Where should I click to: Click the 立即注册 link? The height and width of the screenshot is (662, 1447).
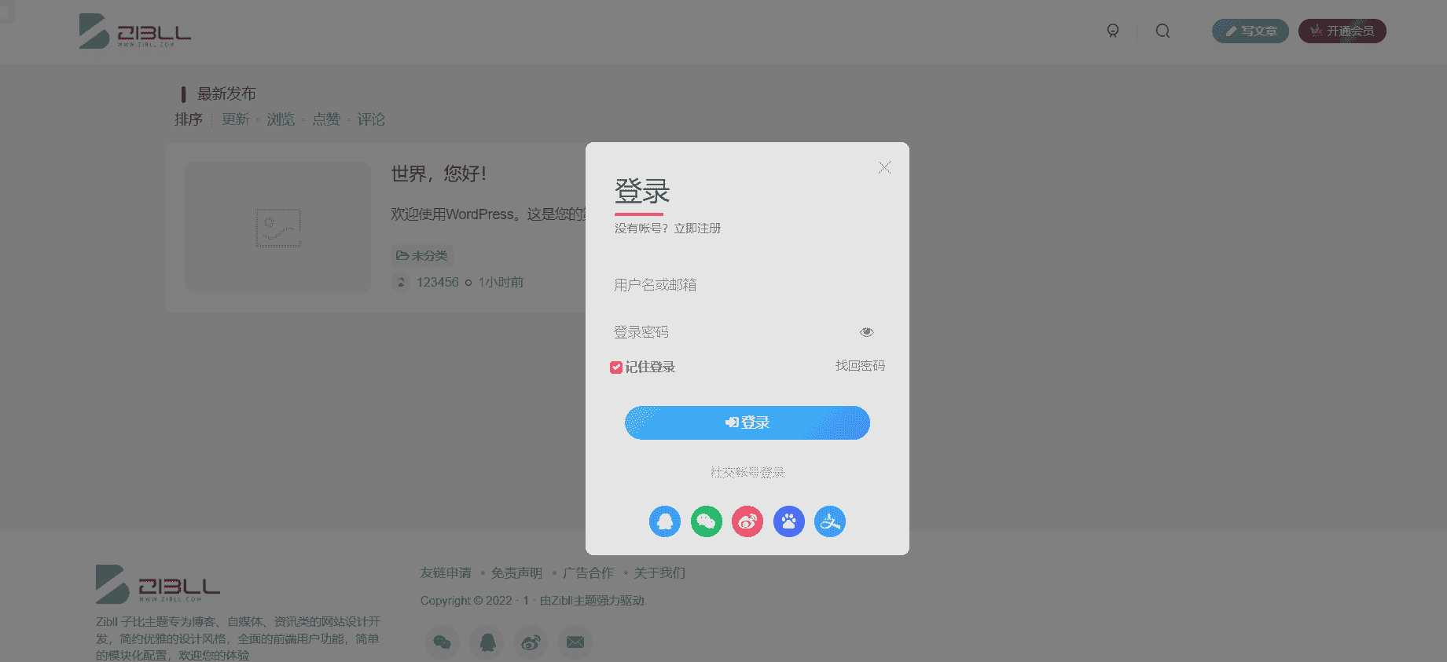pos(697,229)
